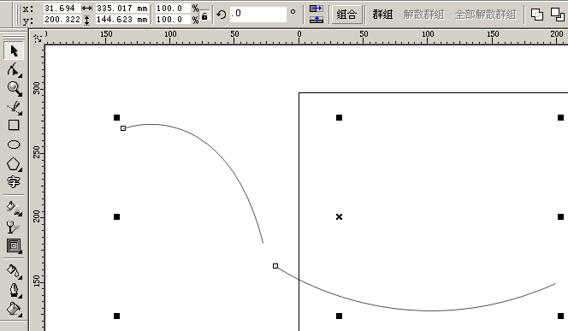The image size is (568, 331).
Task: Click the mirror horizontally button
Action: click(x=317, y=9)
